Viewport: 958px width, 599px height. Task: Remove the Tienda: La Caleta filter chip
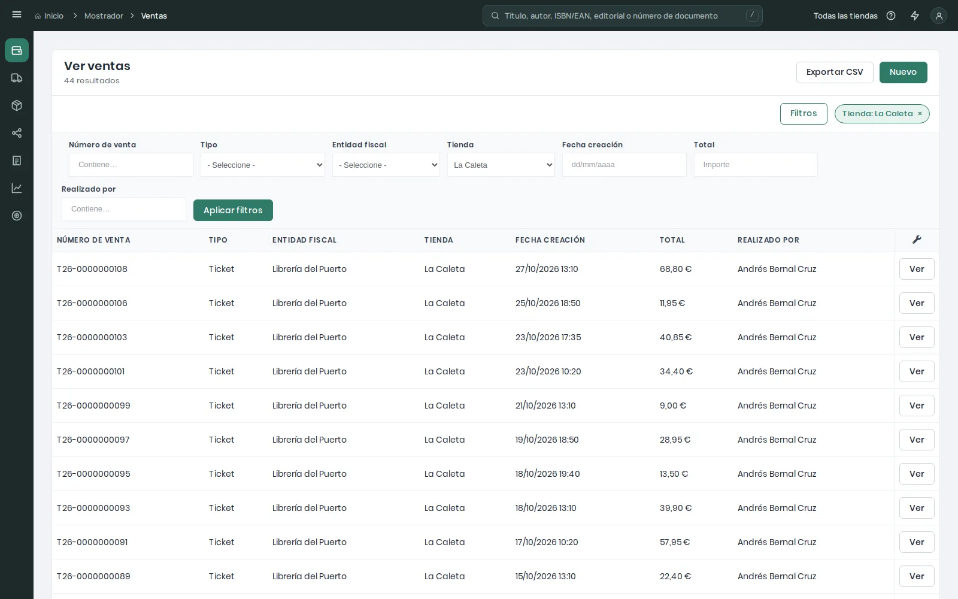920,114
